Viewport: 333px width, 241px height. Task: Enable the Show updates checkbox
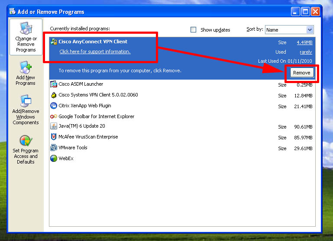[x=193, y=30]
